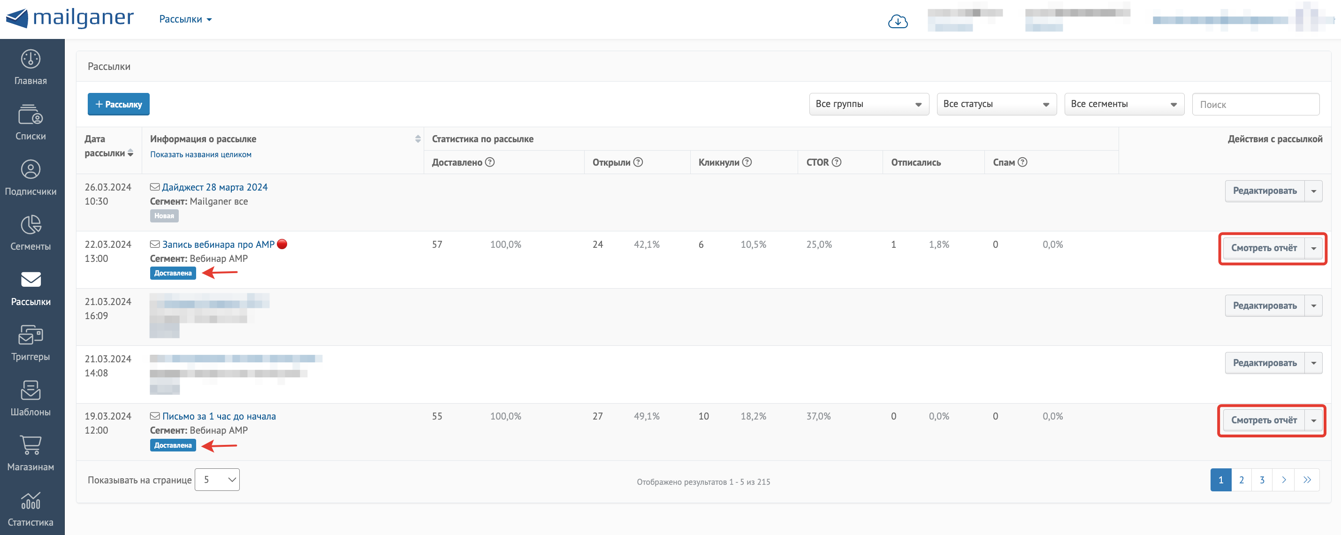Expand actions arrow for 21.03.2024 16:09 row
1341x535 pixels.
pyautogui.click(x=1313, y=306)
